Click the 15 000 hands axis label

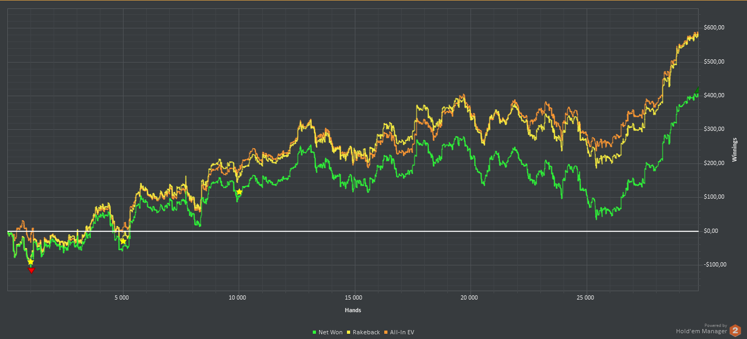point(353,298)
